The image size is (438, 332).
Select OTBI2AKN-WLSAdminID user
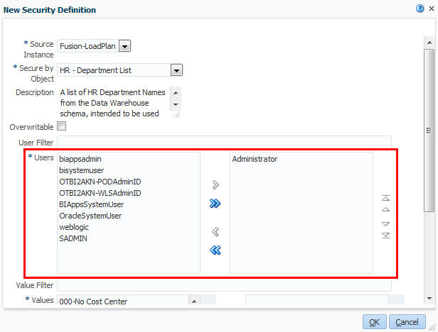click(100, 193)
